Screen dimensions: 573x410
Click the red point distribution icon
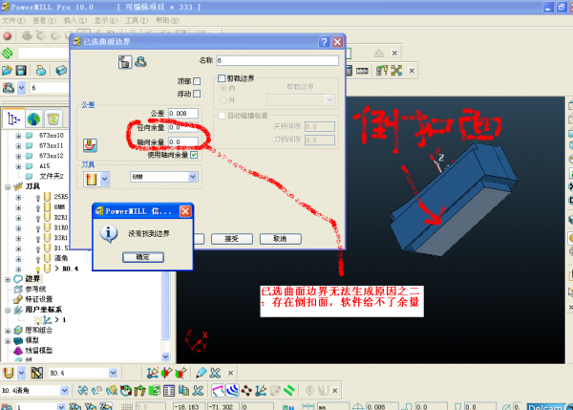[246, 391]
